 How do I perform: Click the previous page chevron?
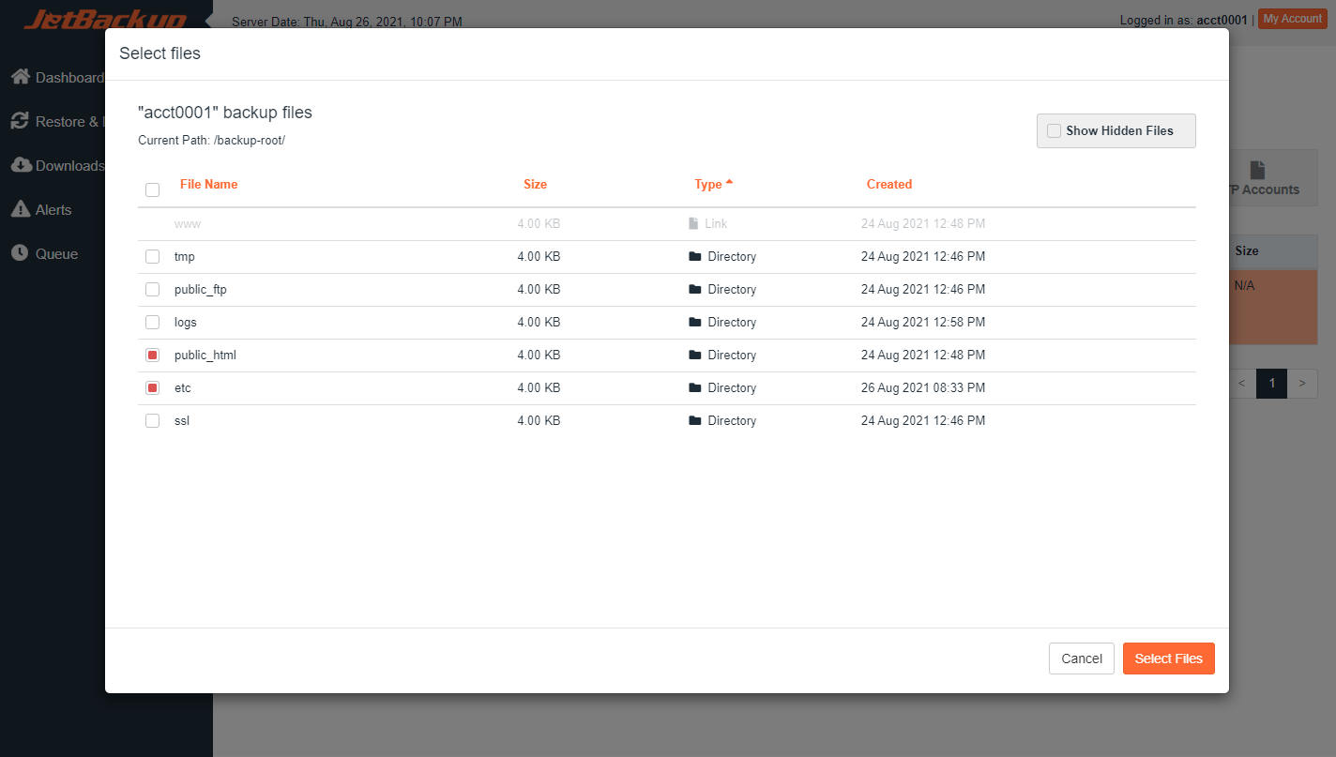[x=1241, y=384]
